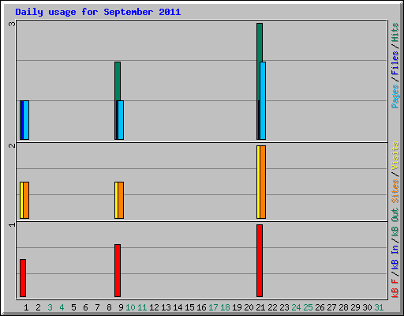Click day 7 on the x-axis
Screen dimensions: 404x316
pos(97,307)
